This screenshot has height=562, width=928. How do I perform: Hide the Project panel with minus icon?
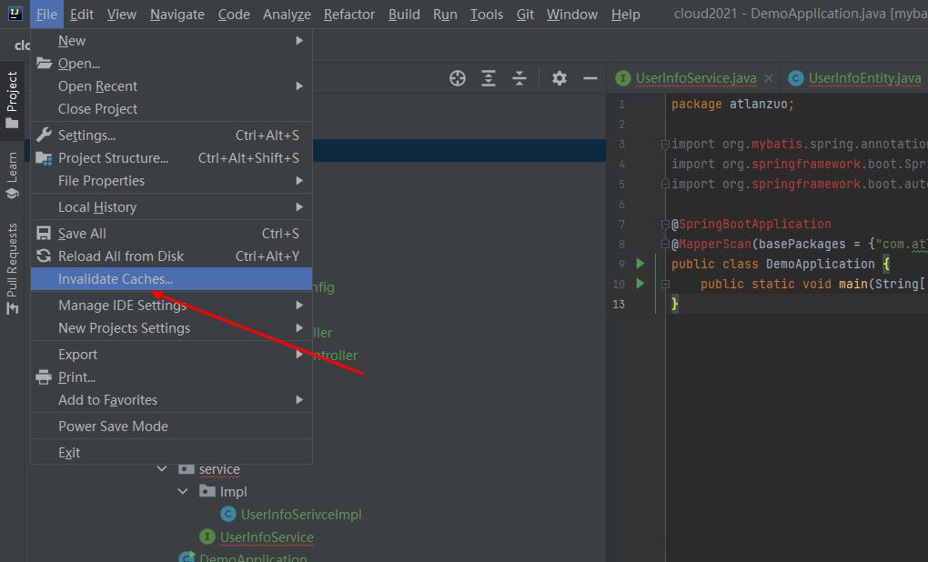point(590,78)
